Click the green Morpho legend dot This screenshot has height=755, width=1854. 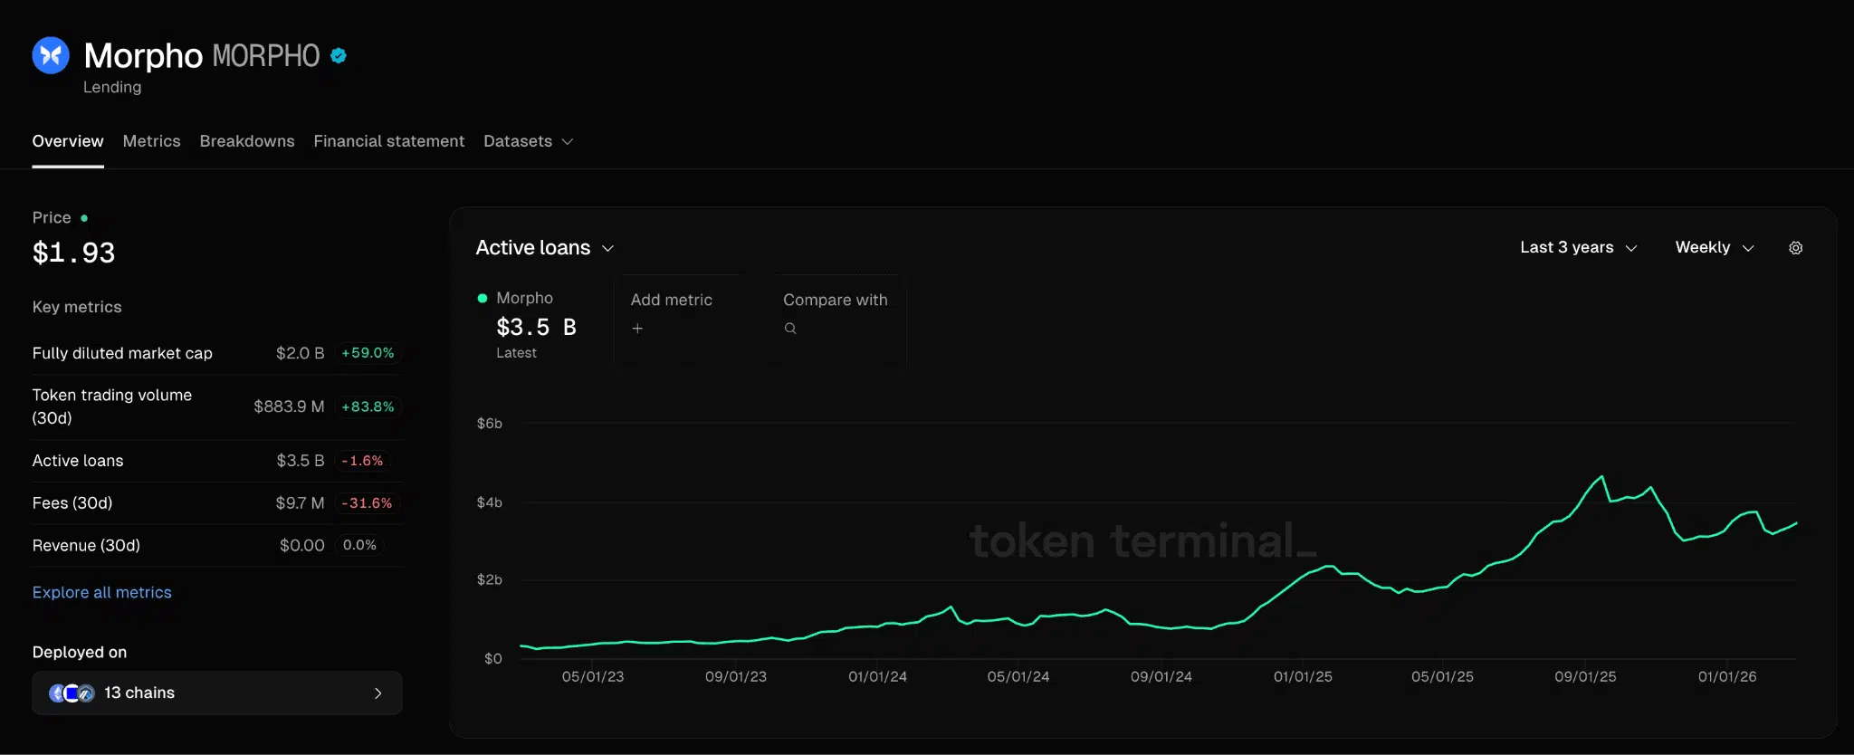tap(483, 298)
